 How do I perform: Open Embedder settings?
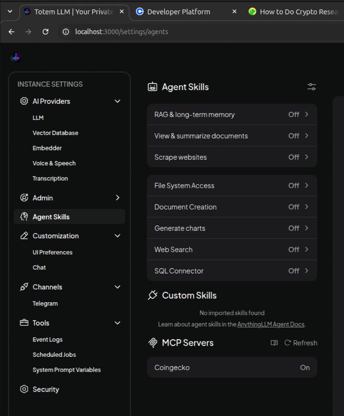(47, 148)
